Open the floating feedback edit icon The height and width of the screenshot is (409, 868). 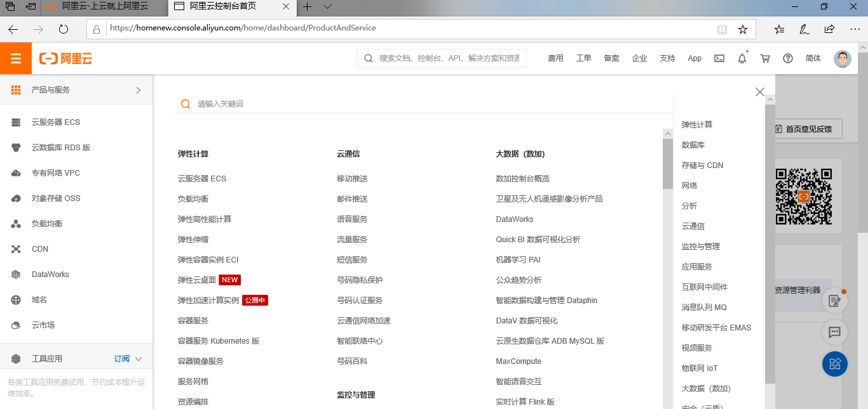(835, 301)
